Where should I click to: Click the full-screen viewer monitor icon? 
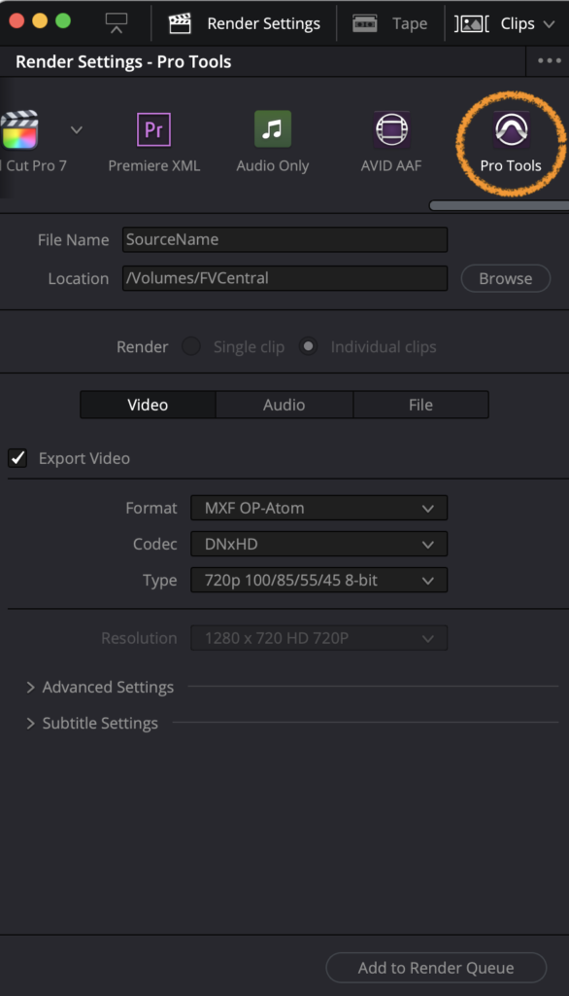pyautogui.click(x=117, y=23)
